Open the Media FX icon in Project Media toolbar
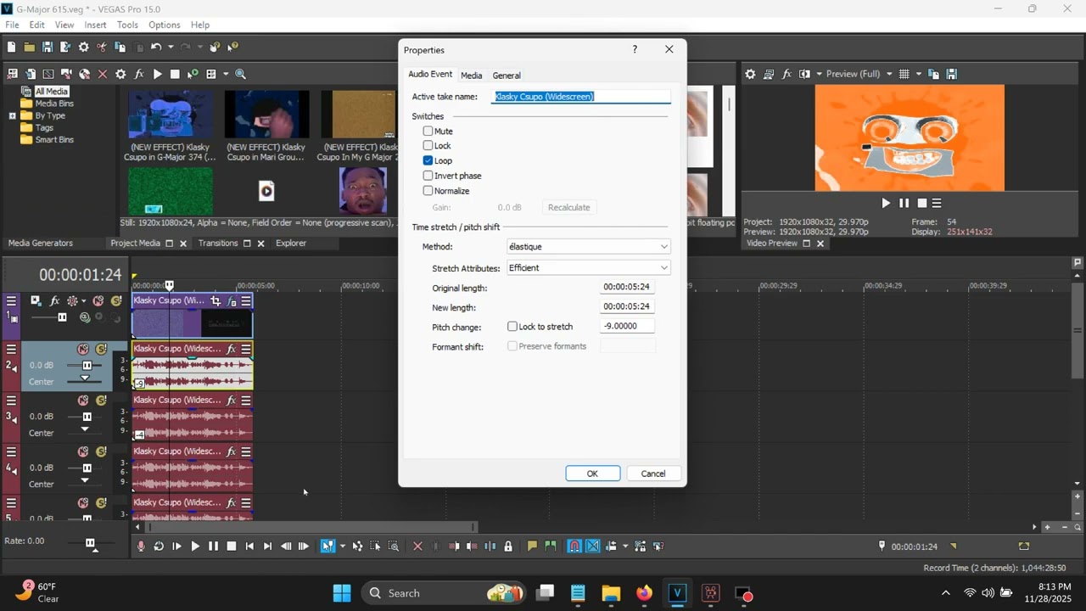The width and height of the screenshot is (1086, 611). tap(139, 74)
